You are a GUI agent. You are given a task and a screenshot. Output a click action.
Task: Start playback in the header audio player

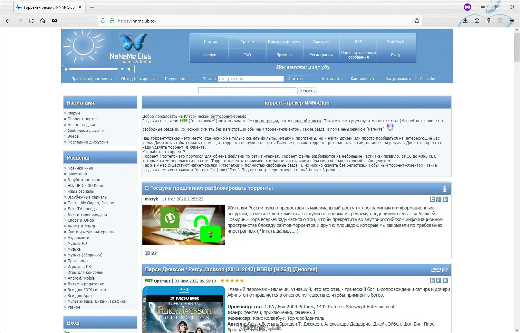tap(66, 69)
